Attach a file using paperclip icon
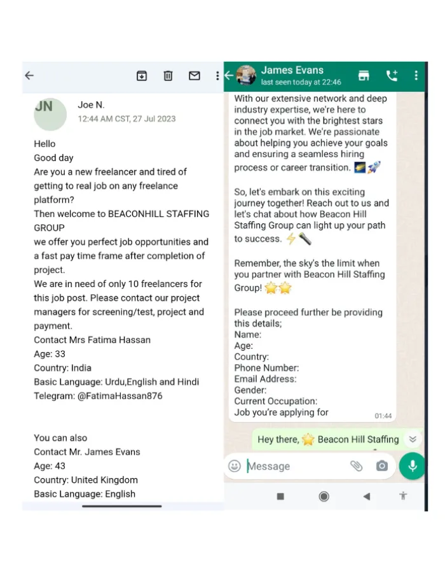 pyautogui.click(x=356, y=466)
